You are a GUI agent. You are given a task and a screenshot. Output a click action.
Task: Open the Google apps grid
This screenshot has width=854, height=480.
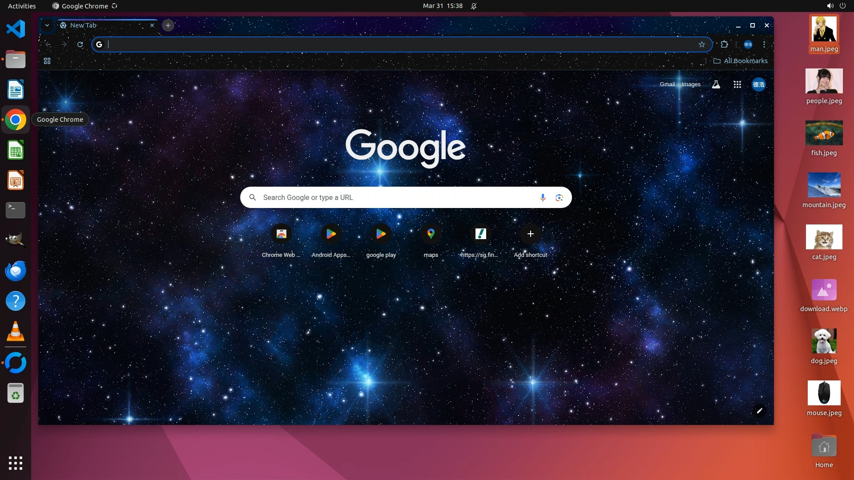click(x=737, y=84)
